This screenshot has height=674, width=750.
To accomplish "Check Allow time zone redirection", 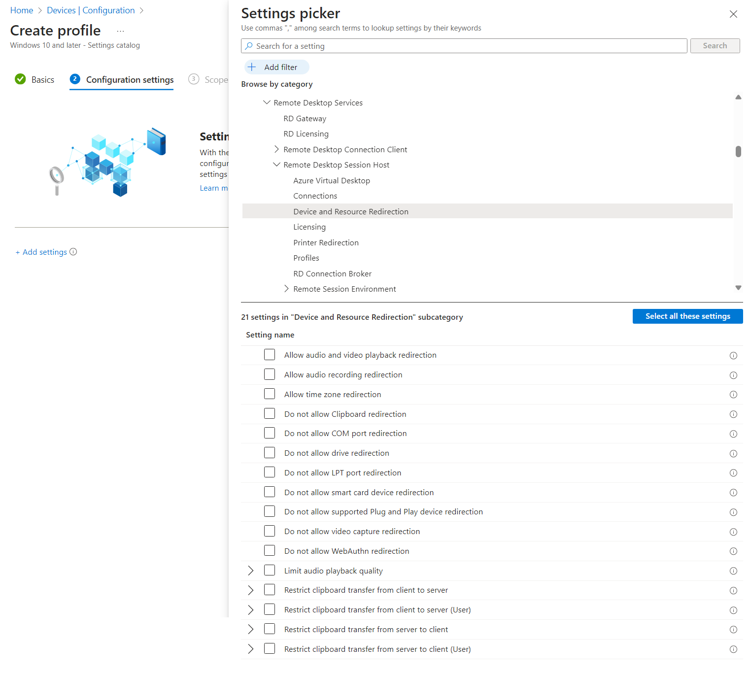I will pos(270,394).
